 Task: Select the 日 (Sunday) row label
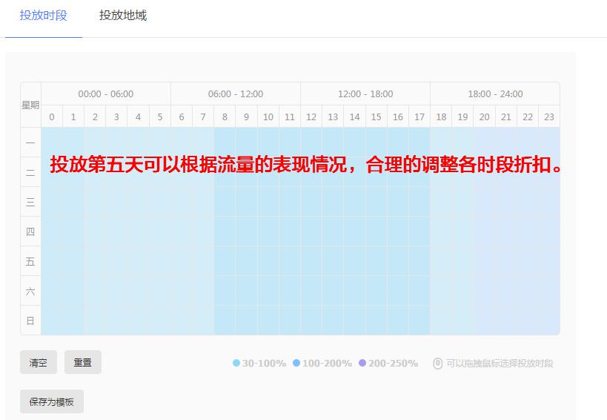coord(30,321)
